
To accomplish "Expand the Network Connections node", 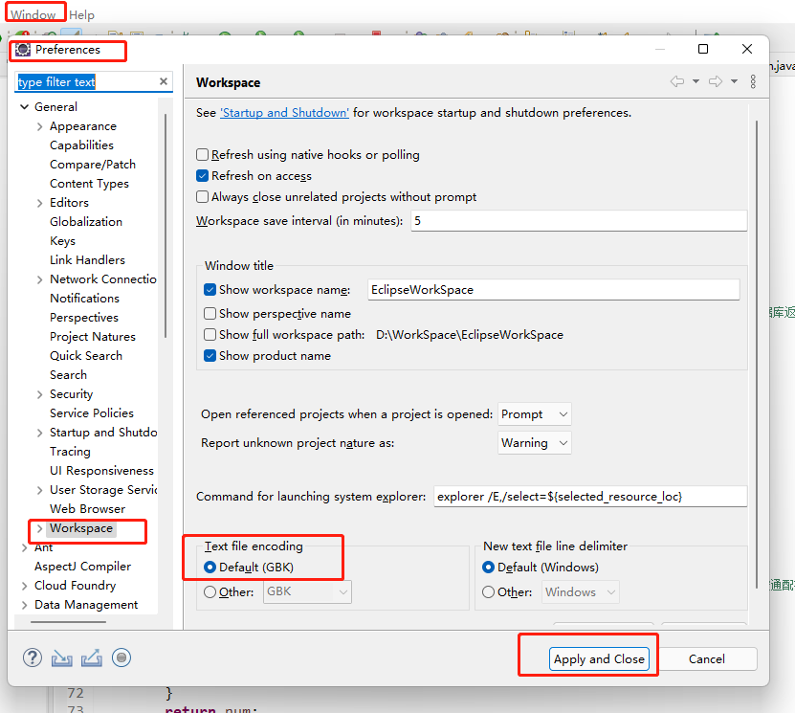I will [x=39, y=279].
